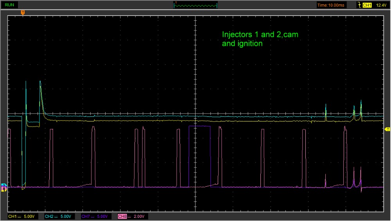Click the RUN status indicator

pos(10,5)
